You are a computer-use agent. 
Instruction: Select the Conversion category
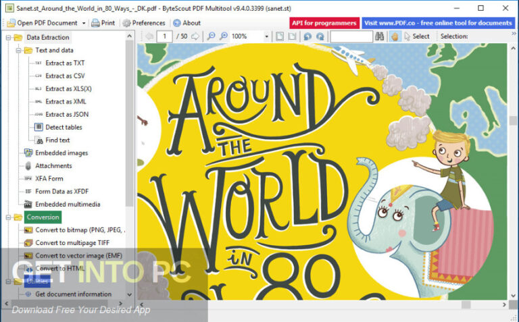pos(43,217)
